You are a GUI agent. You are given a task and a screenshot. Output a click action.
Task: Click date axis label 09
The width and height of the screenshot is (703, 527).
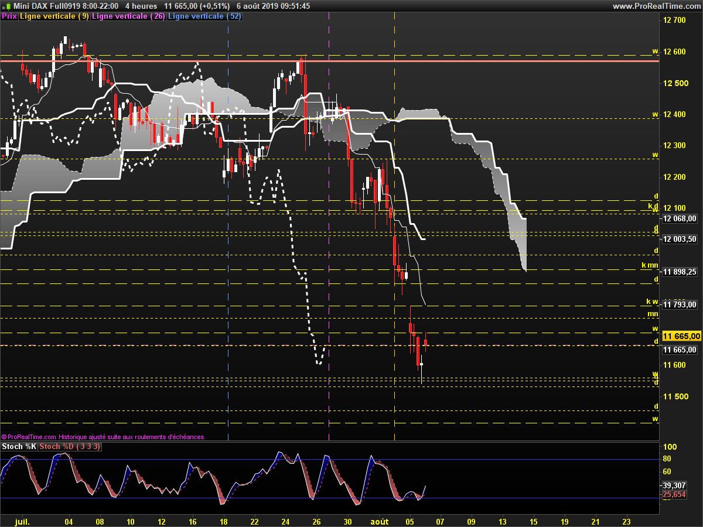pyautogui.click(x=472, y=521)
